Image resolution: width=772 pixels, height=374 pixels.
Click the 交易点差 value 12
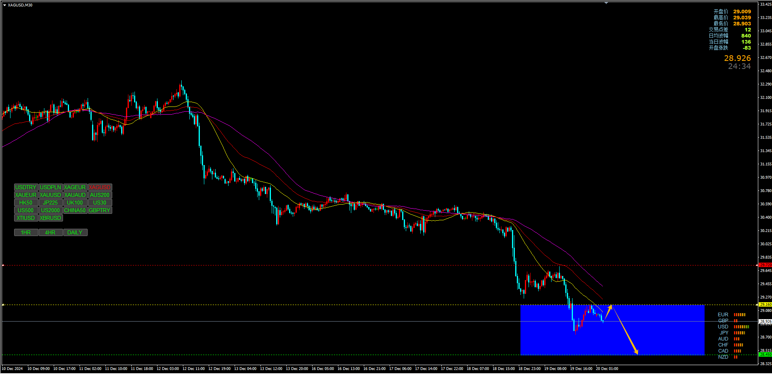click(x=748, y=30)
